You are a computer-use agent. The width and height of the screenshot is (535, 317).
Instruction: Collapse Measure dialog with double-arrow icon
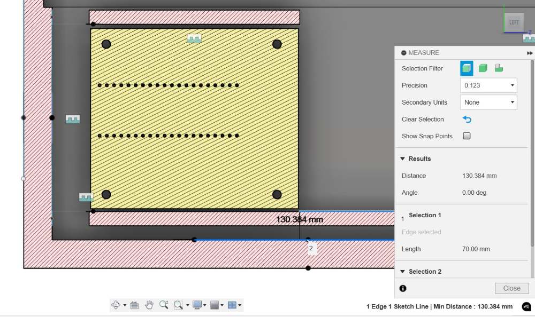[530, 53]
